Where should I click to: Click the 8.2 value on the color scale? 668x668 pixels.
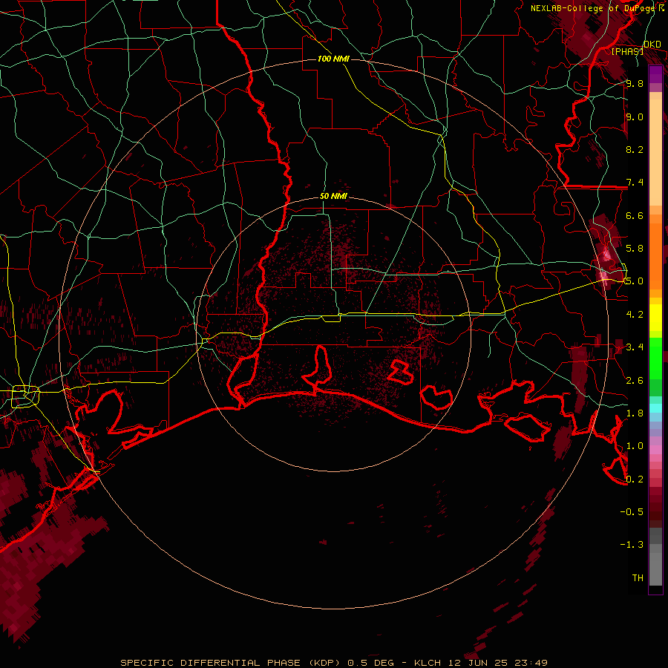pos(635,150)
